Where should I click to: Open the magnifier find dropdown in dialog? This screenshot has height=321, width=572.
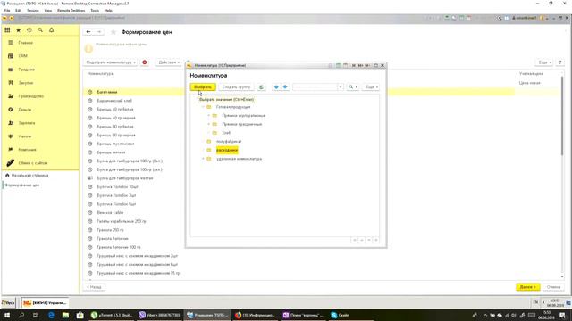coord(352,87)
